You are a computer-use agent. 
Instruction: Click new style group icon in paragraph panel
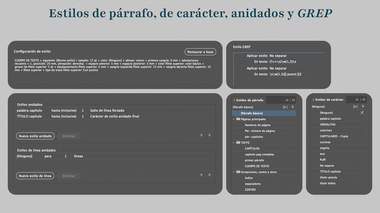coord(285,107)
